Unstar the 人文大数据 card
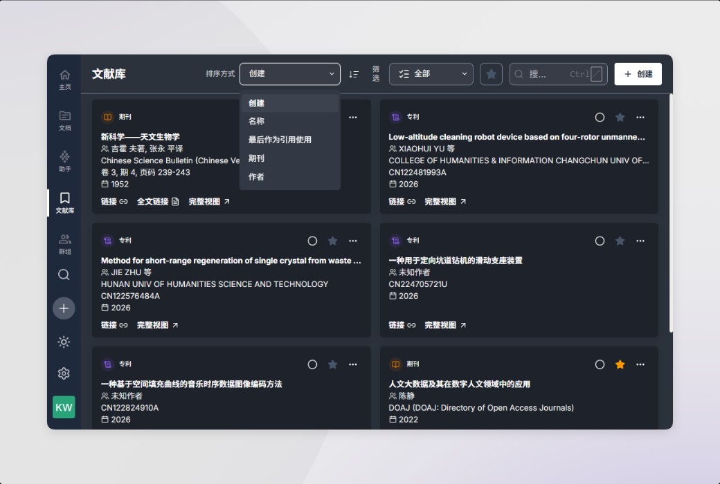Viewport: 720px width, 484px height. (620, 364)
